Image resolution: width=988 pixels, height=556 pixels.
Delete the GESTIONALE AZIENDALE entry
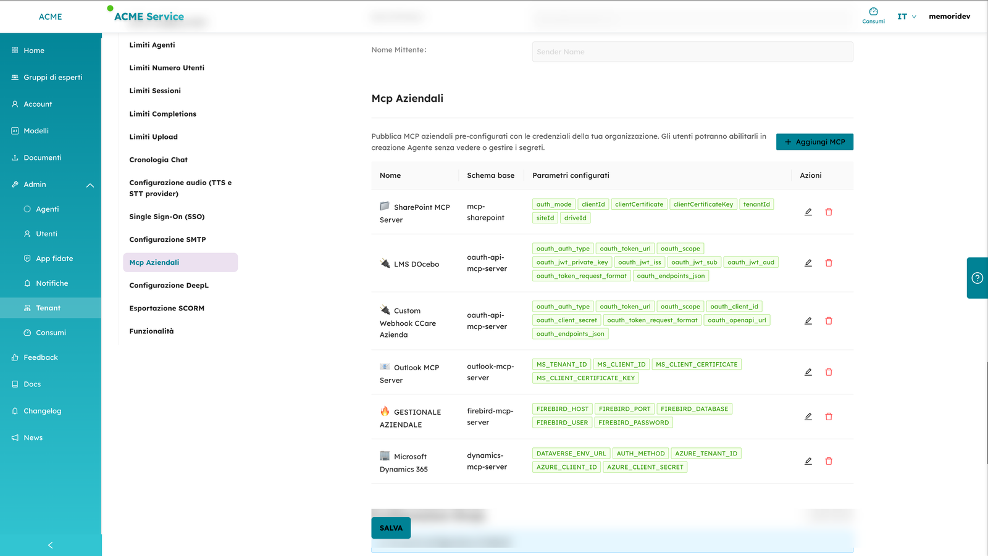[x=829, y=417]
